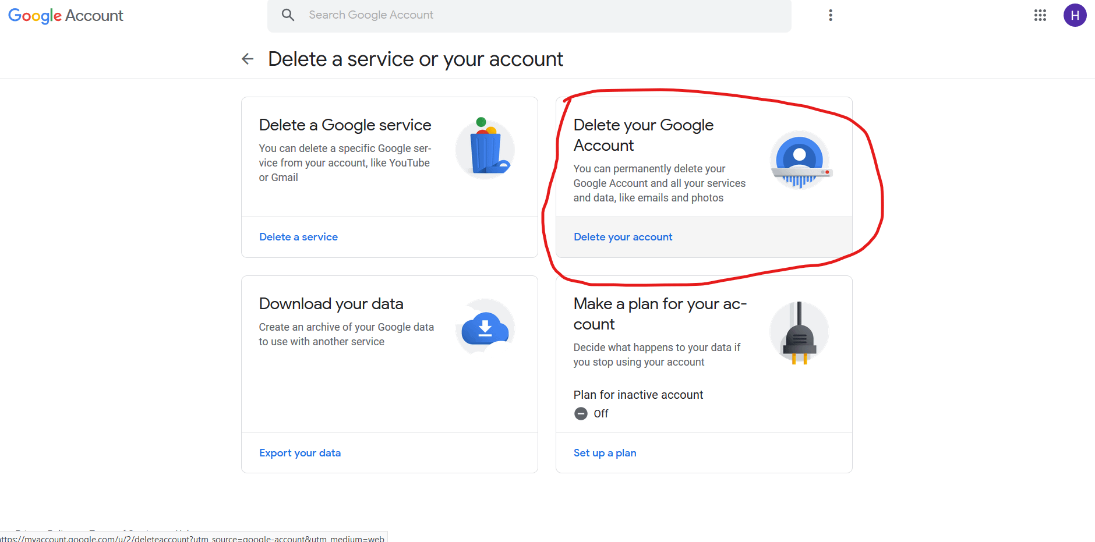Click the Create an archive description text

click(x=347, y=334)
